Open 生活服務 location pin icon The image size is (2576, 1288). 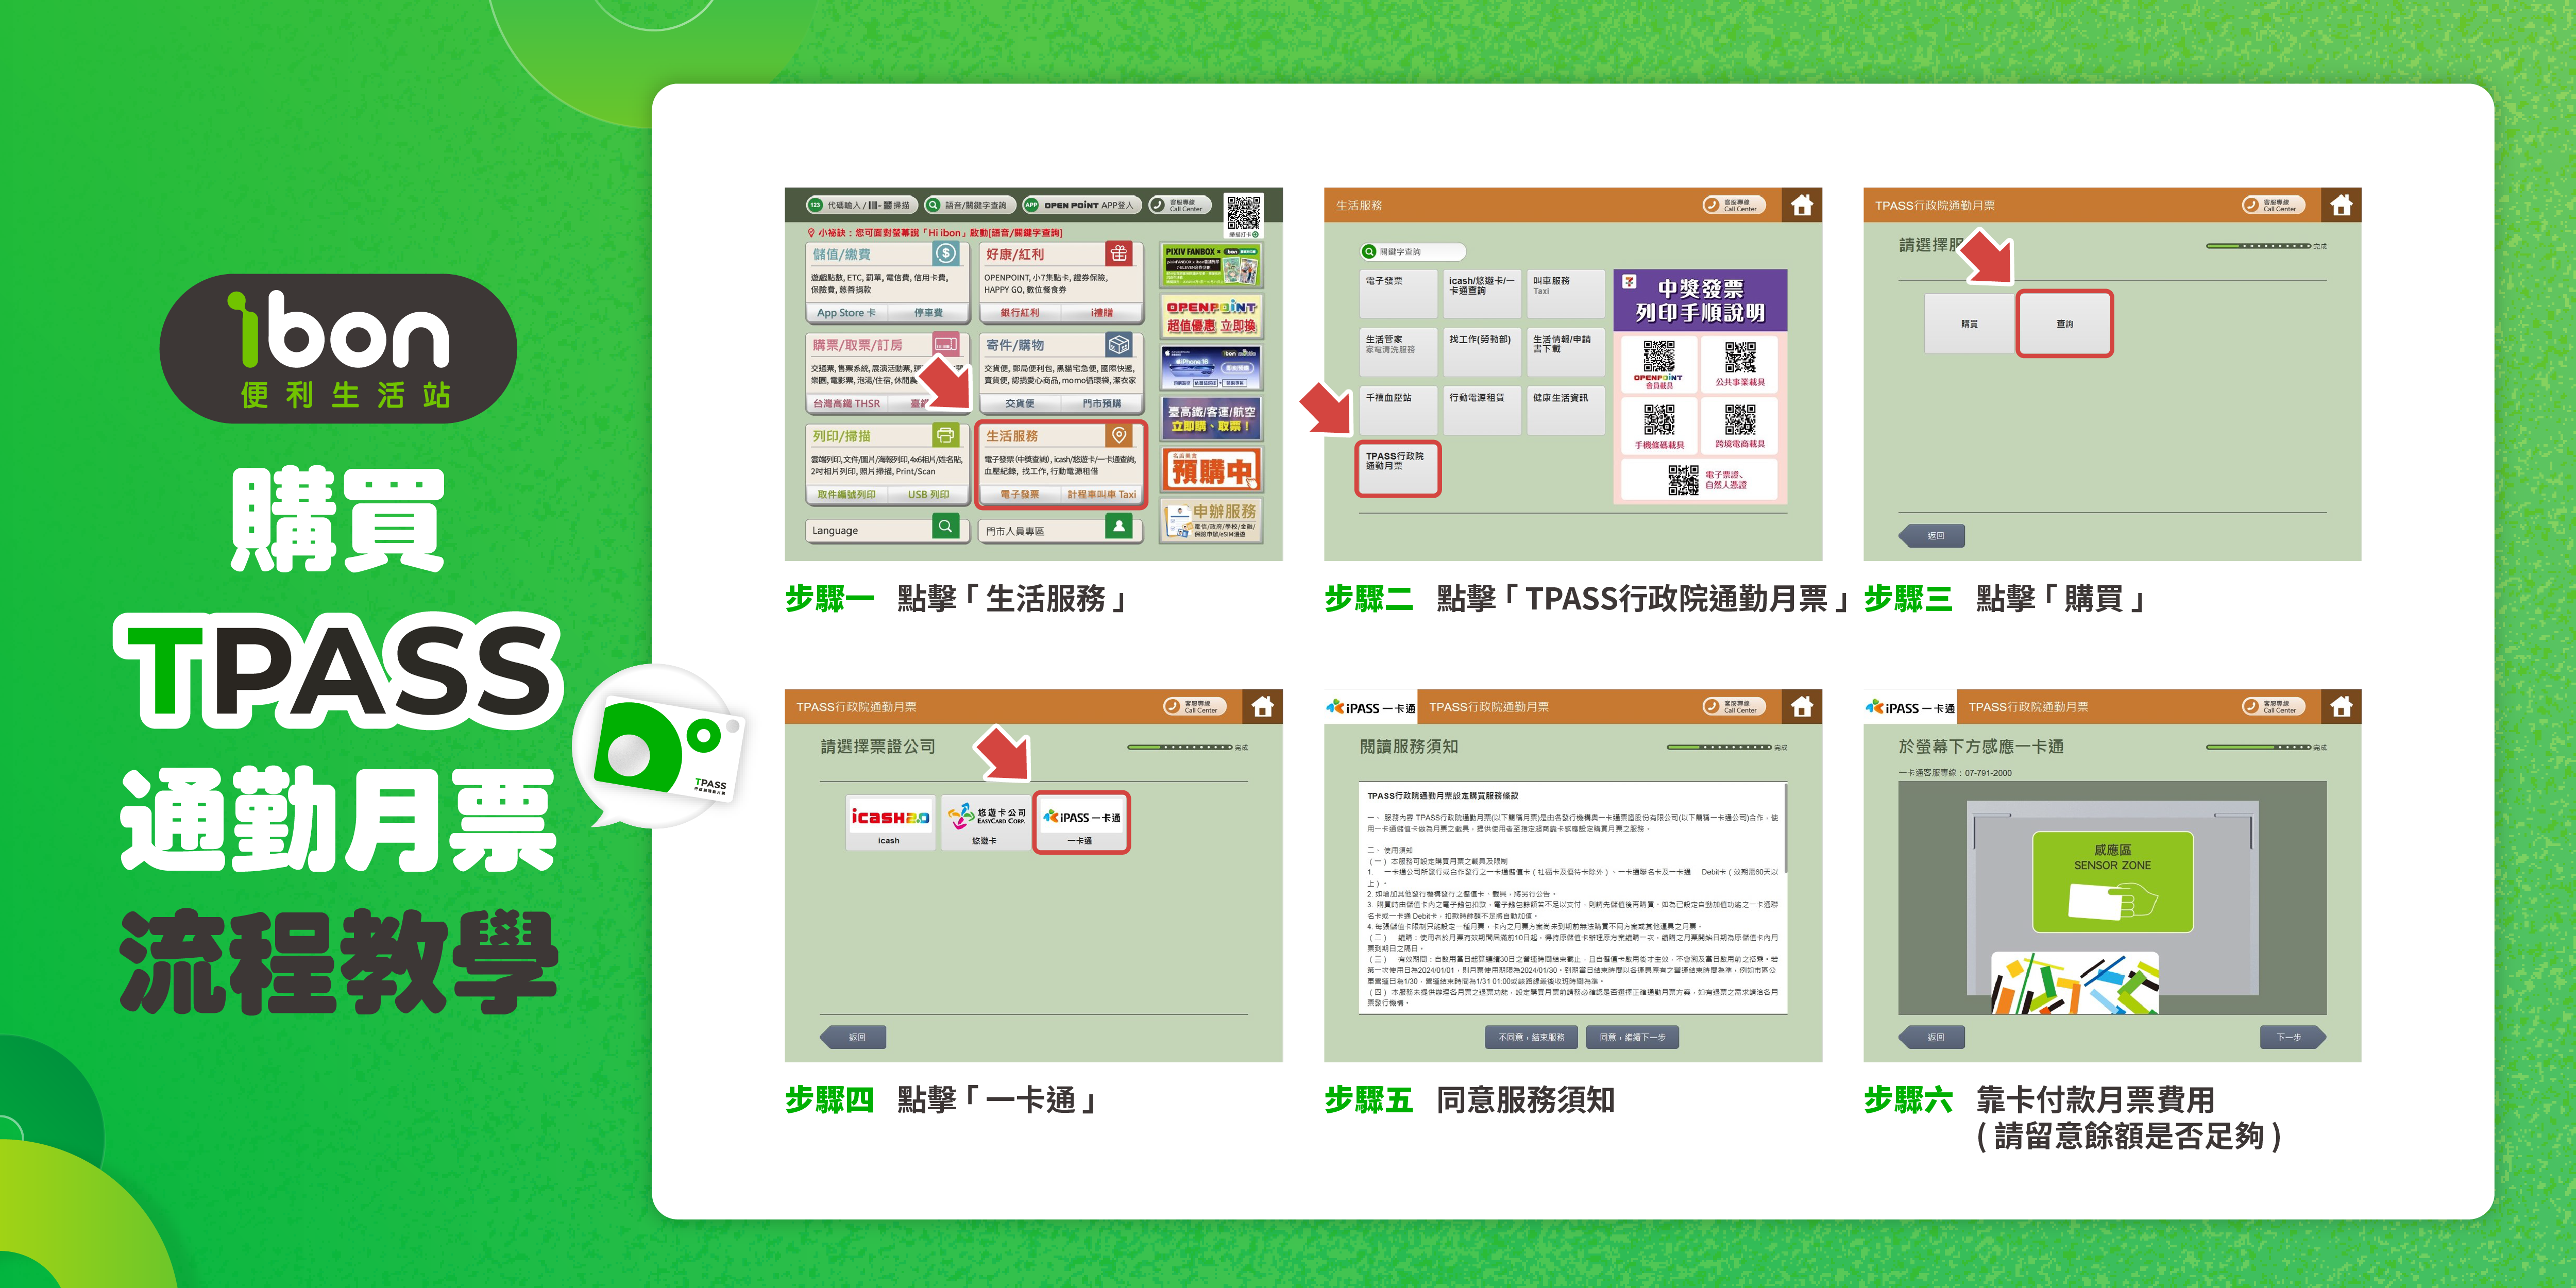[x=1119, y=436]
